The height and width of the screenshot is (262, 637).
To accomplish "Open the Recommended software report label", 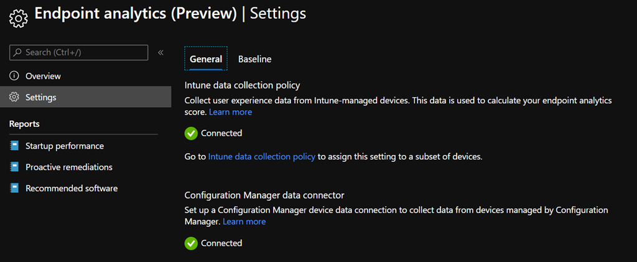I will 72,189.
